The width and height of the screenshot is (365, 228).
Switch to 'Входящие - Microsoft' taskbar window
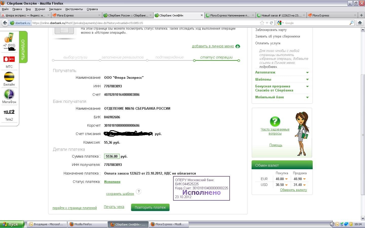click(47, 224)
